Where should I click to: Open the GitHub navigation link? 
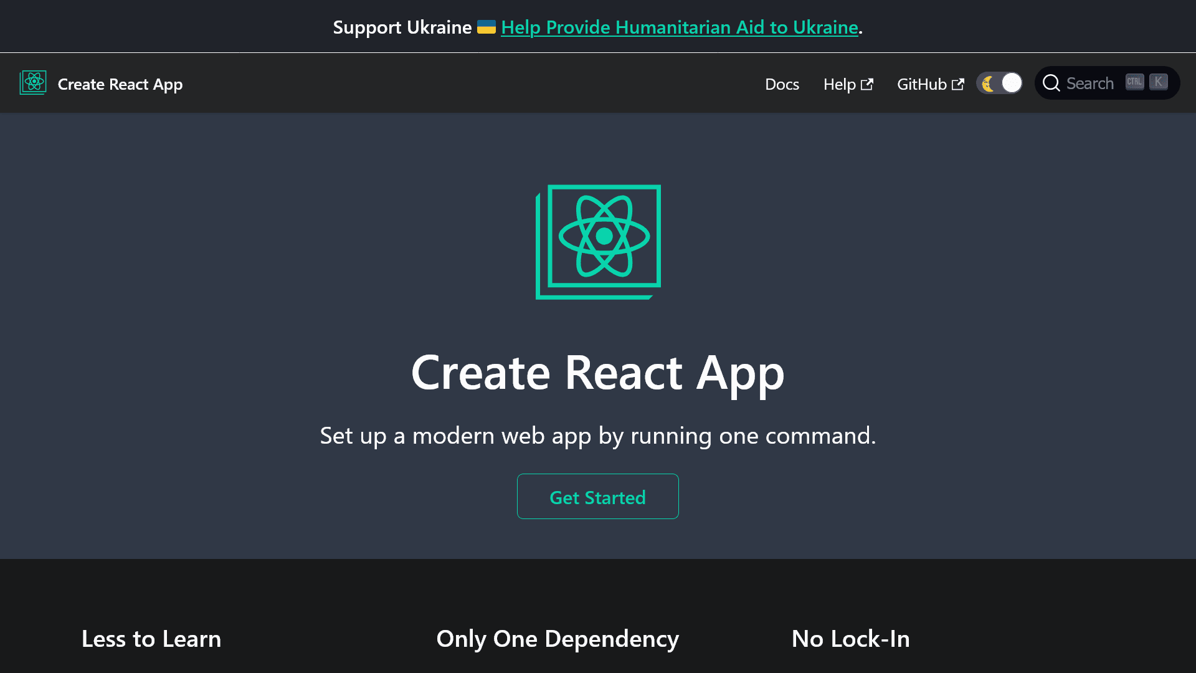click(931, 84)
